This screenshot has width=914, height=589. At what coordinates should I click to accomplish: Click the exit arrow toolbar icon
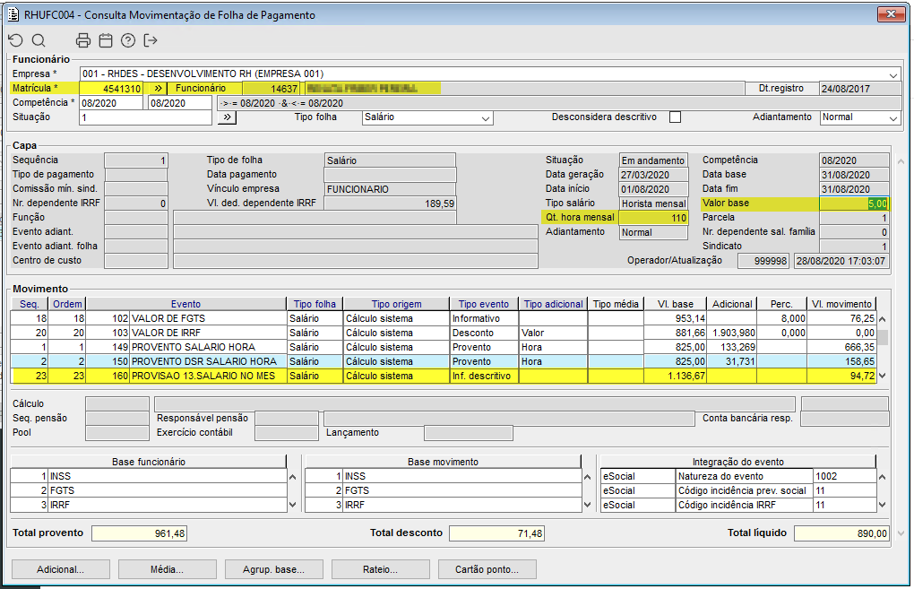(151, 40)
